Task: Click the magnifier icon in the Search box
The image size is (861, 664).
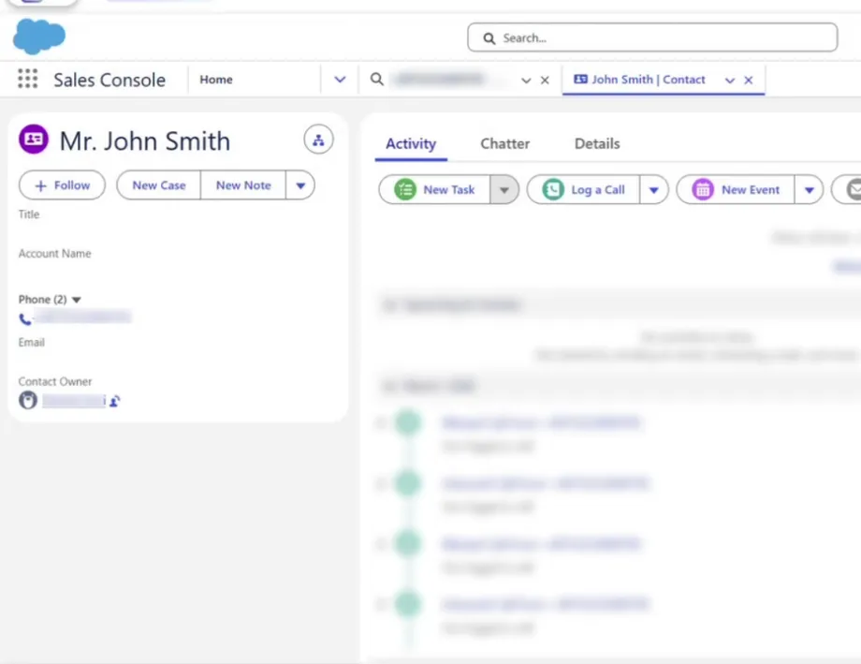Action: click(x=489, y=37)
